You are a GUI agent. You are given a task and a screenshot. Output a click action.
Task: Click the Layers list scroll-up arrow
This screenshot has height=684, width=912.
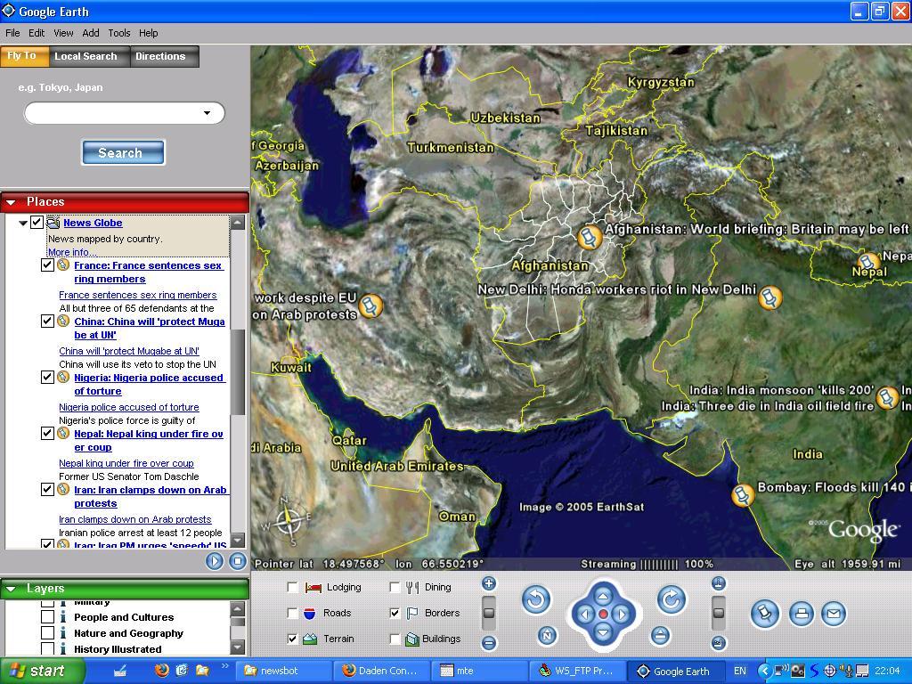click(237, 609)
